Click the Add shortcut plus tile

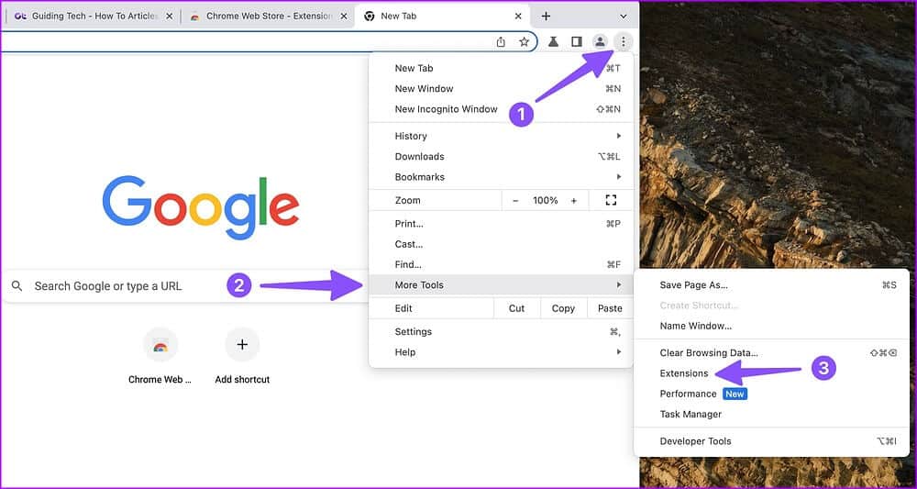(242, 356)
